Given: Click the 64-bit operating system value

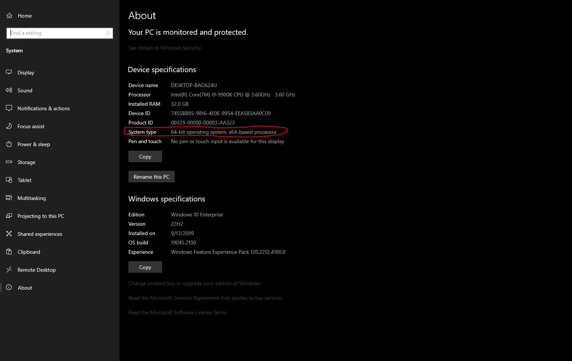Looking at the screenshot, I should tap(224, 132).
